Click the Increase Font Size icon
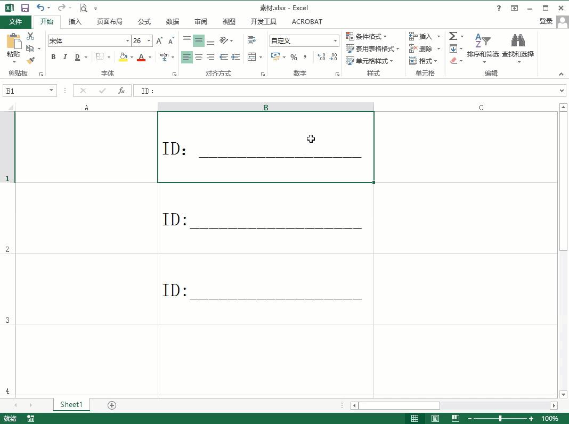The width and height of the screenshot is (569, 424). tap(160, 41)
